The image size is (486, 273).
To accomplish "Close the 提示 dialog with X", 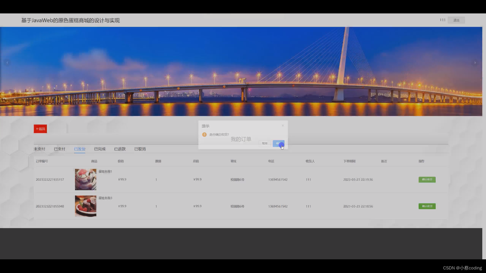I will pos(283,125).
